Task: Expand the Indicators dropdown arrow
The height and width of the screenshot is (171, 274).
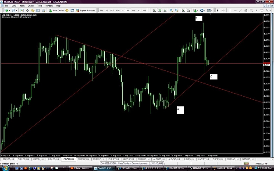Action: coord(198,10)
